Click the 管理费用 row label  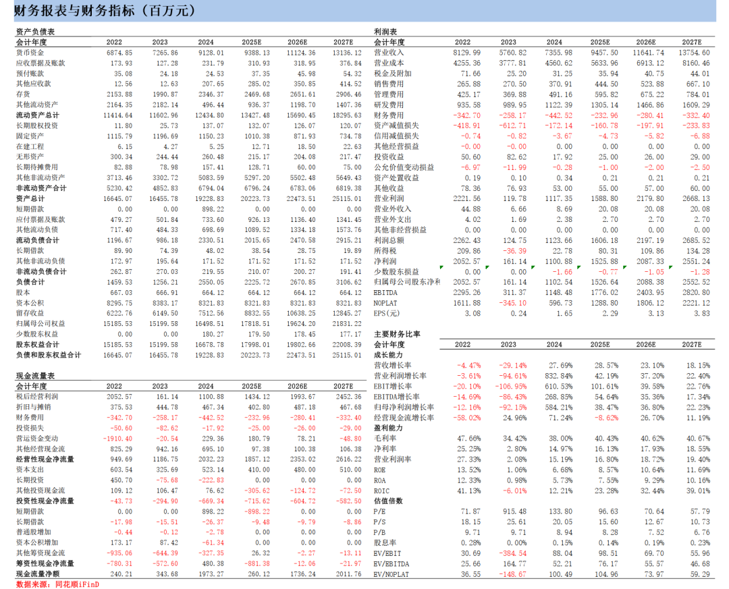[389, 94]
